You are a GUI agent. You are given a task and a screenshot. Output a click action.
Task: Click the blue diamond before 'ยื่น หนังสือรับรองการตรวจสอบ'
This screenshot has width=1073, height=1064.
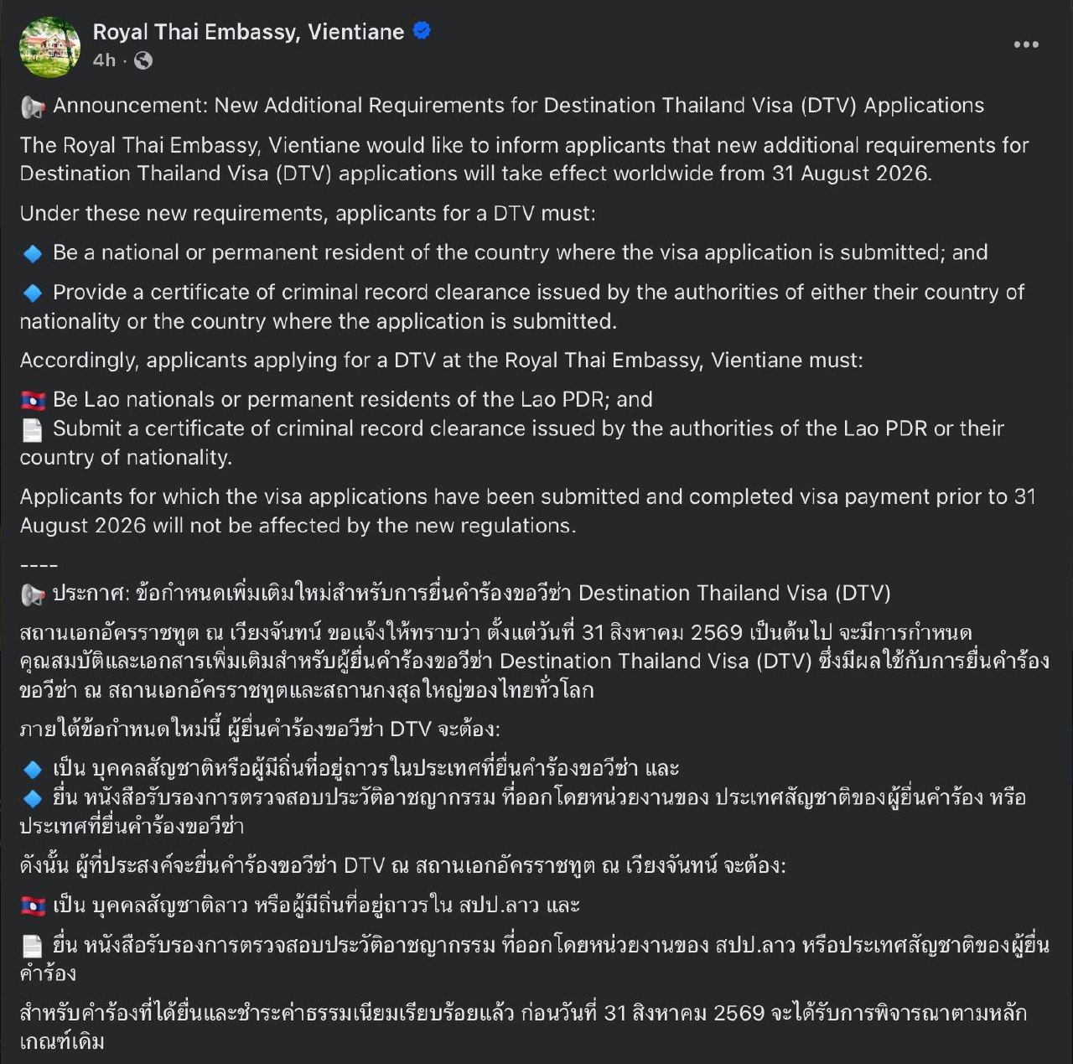click(x=32, y=798)
